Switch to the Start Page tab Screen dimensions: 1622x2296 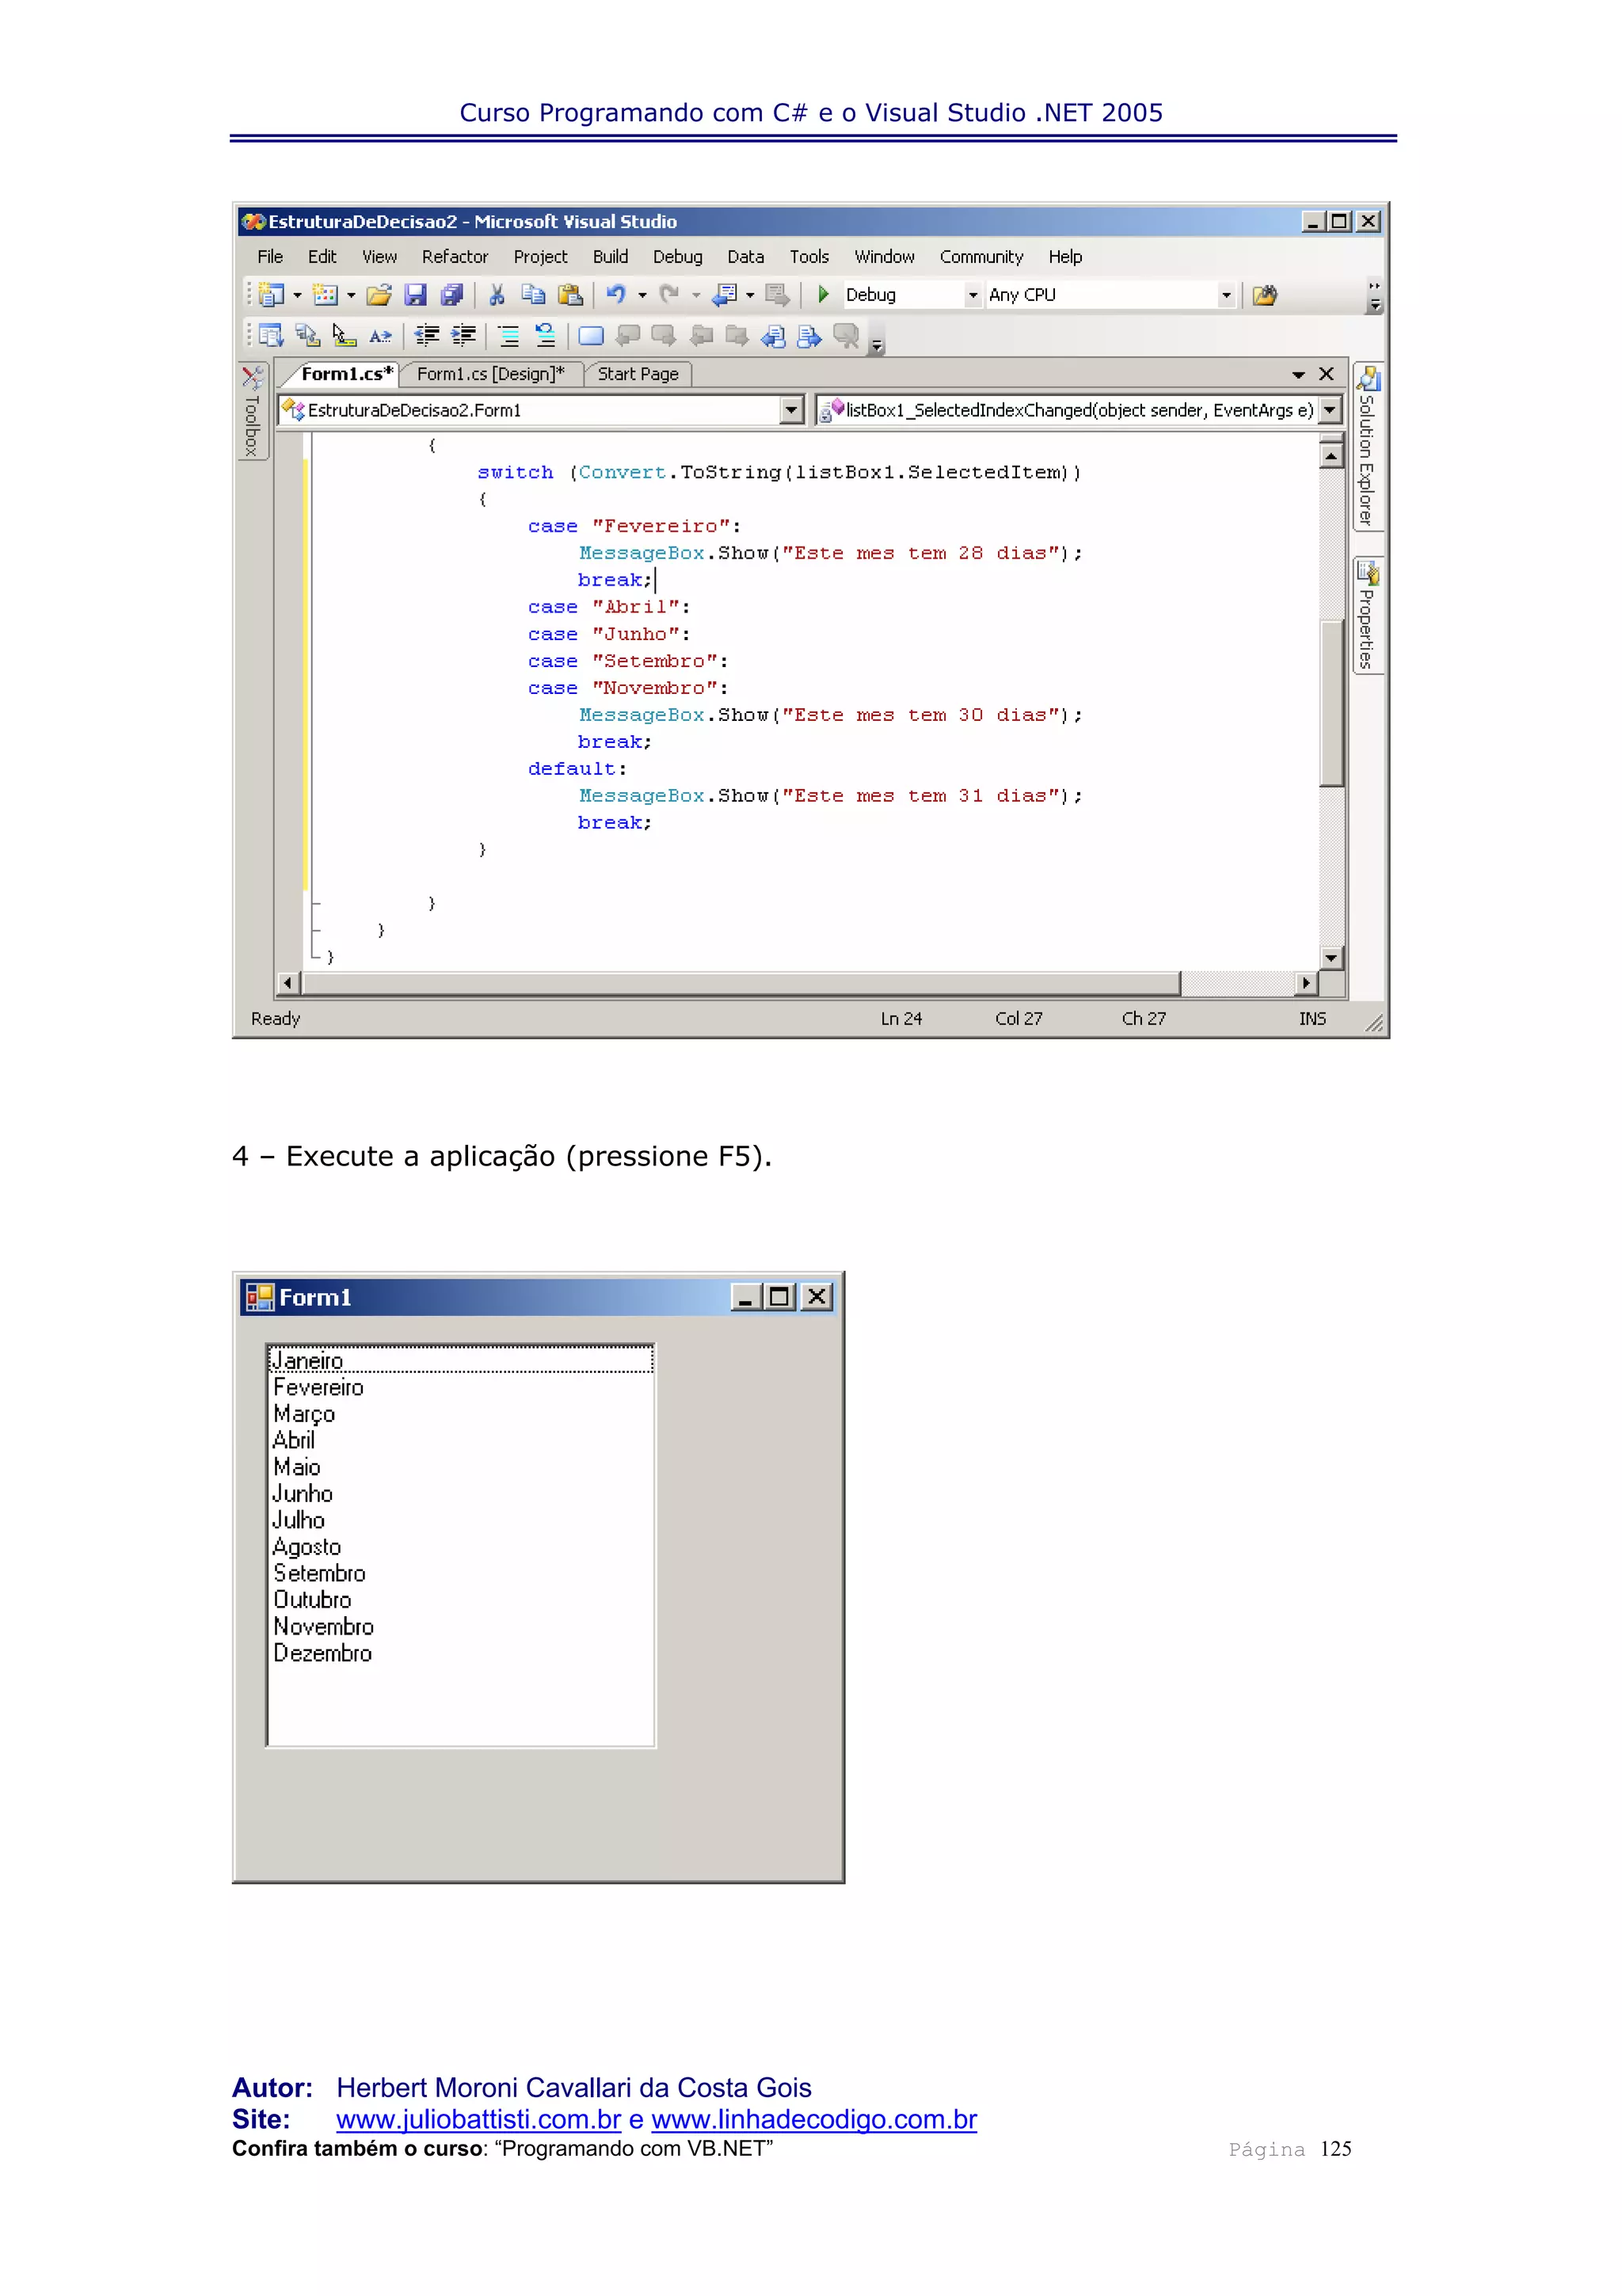tap(638, 374)
